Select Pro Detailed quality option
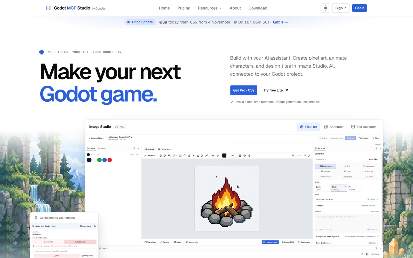The width and height of the screenshot is (413, 258). coord(355,188)
